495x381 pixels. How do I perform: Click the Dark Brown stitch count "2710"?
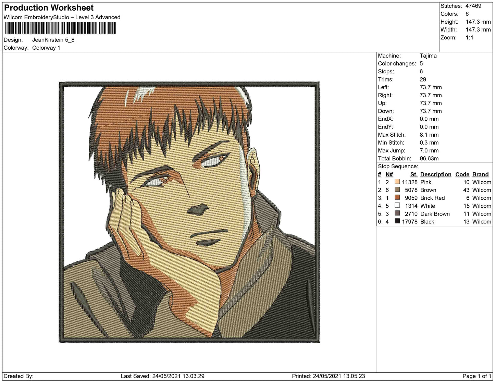pyautogui.click(x=411, y=214)
